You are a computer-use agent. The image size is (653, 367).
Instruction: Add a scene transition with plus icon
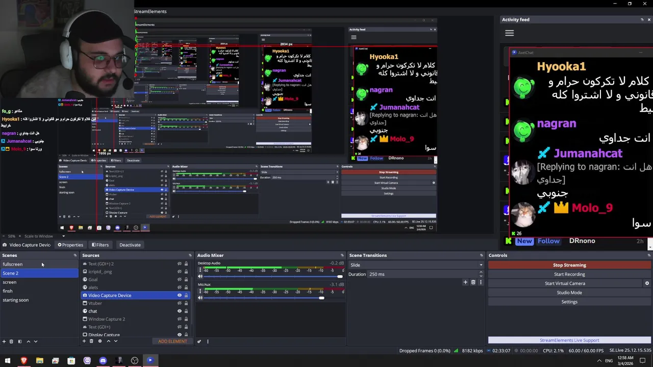point(465,282)
